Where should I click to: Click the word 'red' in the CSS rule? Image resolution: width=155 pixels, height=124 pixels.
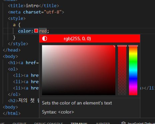[x=43, y=31]
